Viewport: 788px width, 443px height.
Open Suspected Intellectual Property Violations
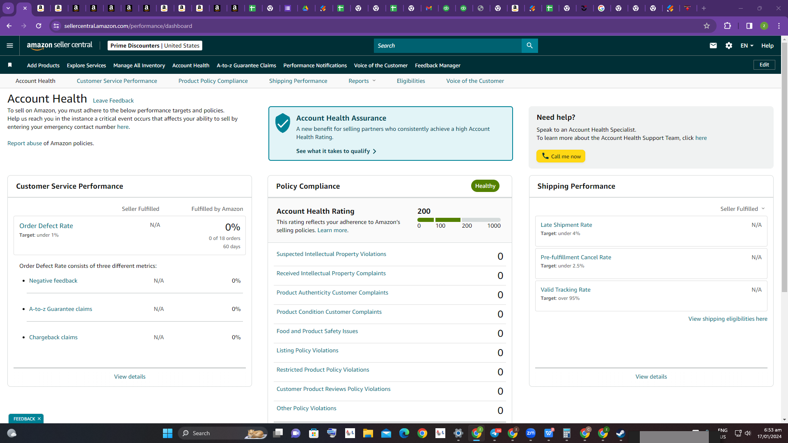[x=331, y=254]
